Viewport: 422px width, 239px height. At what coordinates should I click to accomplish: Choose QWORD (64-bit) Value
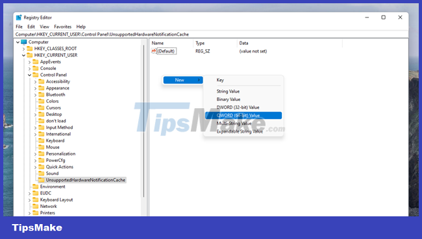243,115
